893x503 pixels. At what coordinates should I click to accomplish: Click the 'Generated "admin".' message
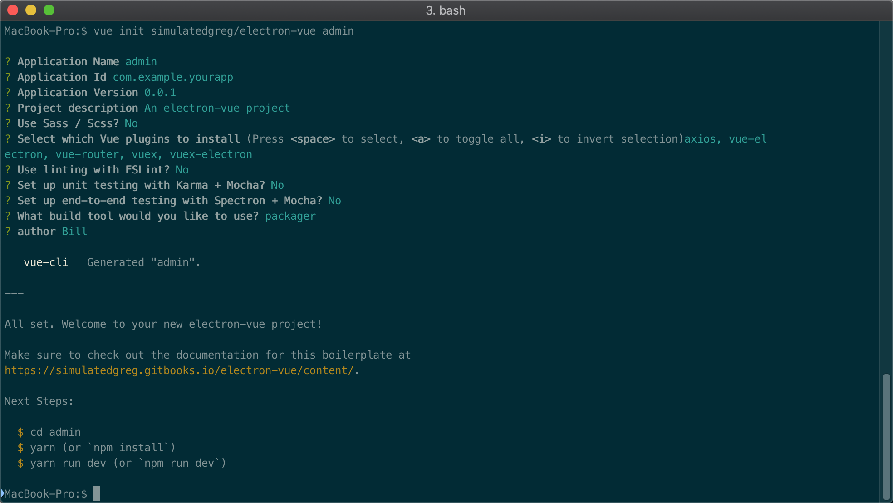[144, 262]
